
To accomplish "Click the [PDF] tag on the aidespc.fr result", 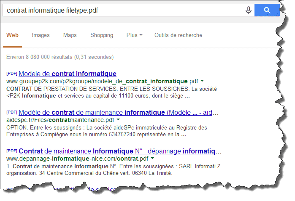I will point(12,112).
